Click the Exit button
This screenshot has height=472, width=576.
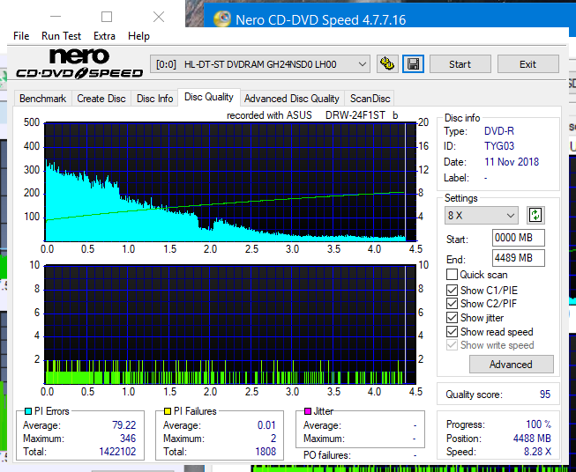point(527,64)
